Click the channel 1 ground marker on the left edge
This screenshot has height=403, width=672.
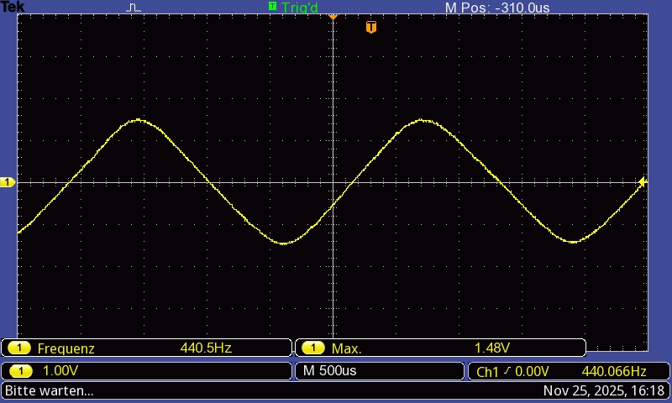[x=8, y=182]
